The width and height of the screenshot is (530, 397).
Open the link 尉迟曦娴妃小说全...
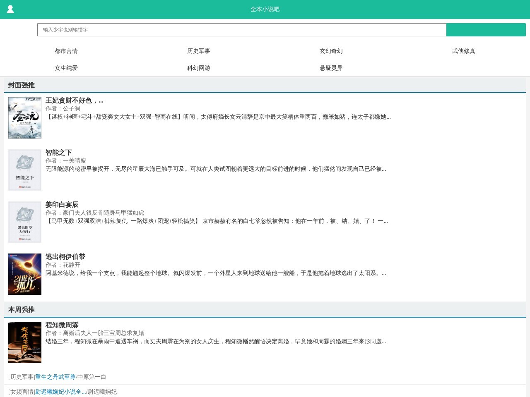point(60,392)
